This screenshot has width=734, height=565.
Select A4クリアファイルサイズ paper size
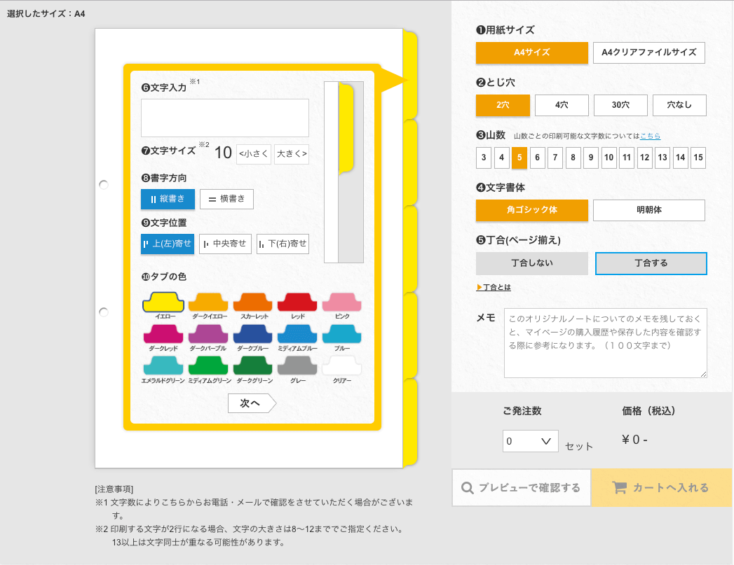tap(648, 53)
